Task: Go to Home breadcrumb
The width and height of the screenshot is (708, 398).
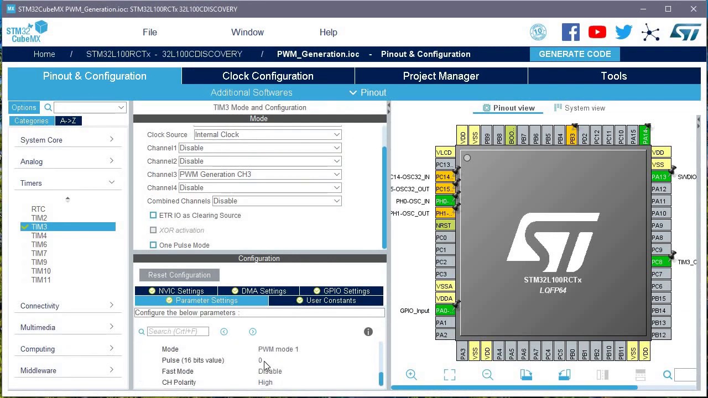Action: pyautogui.click(x=44, y=54)
